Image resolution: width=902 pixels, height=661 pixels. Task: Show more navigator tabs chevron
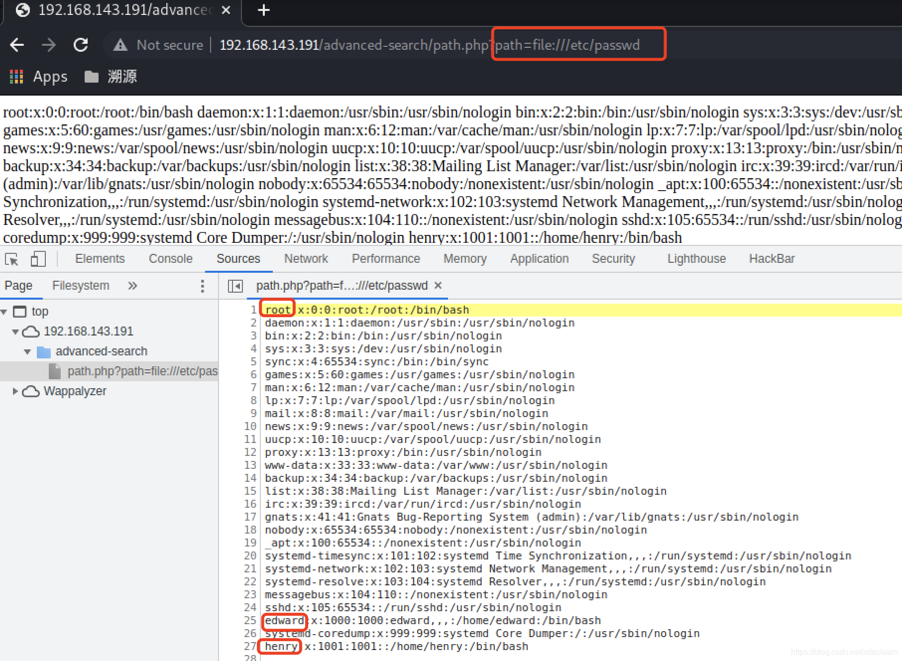pos(132,286)
